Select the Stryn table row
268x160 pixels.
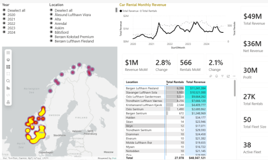(166, 126)
